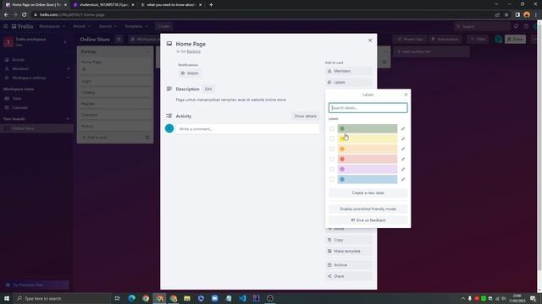The height and width of the screenshot is (304, 542).
Task: Click Share in card actions
Action: point(349,276)
